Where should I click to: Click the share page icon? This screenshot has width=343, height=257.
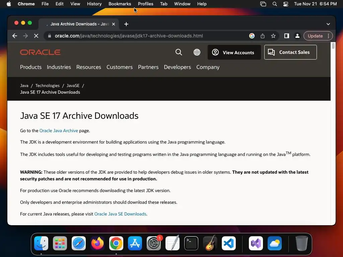click(x=263, y=36)
